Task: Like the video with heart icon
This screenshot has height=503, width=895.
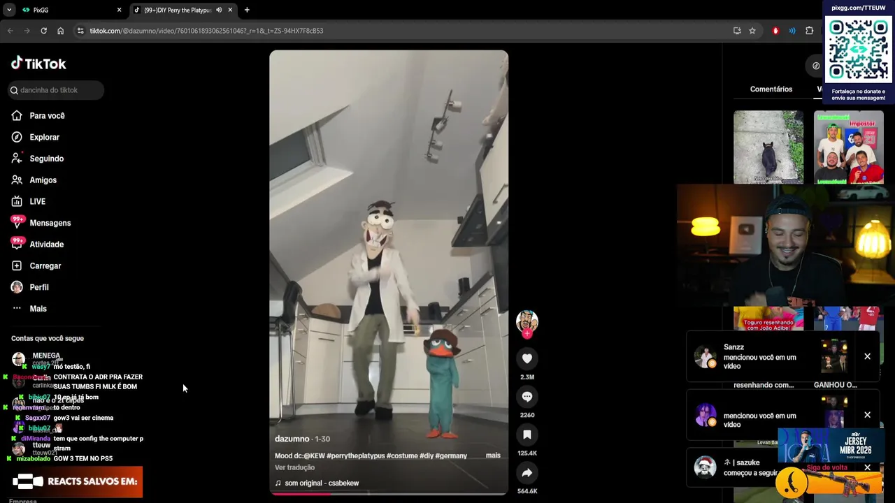Action: [x=527, y=358]
